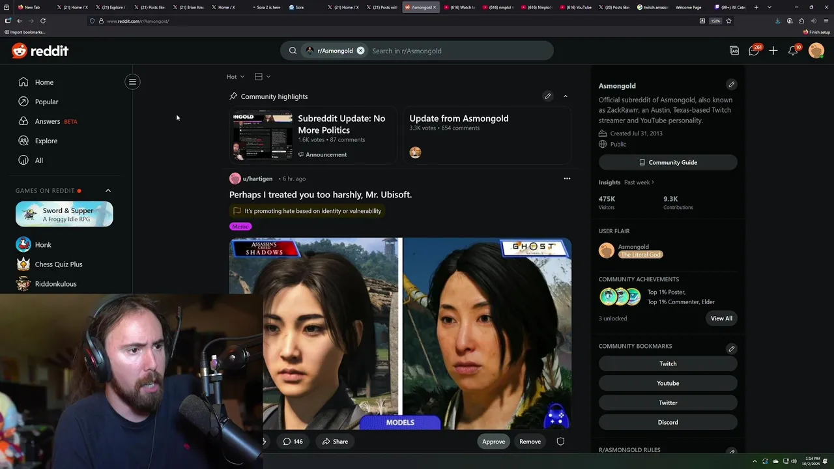Open the post options three-dot menu

tap(567, 178)
